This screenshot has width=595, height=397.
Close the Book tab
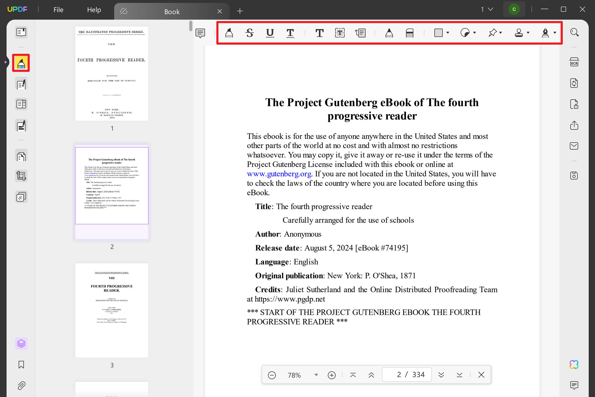pyautogui.click(x=220, y=11)
